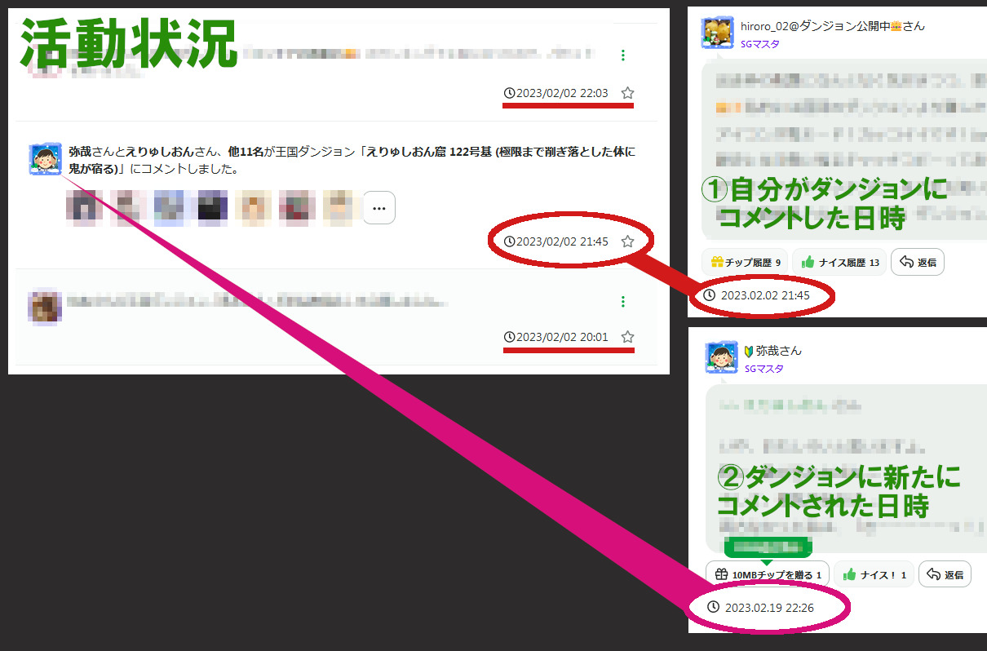Open the three-dot menu on the top activity entry
This screenshot has height=651, width=987.
pos(623,55)
